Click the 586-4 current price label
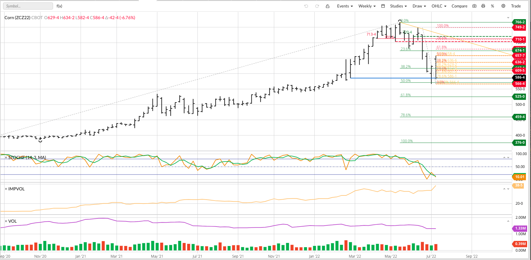Screen dimensions: 531x260 click(x=520, y=77)
